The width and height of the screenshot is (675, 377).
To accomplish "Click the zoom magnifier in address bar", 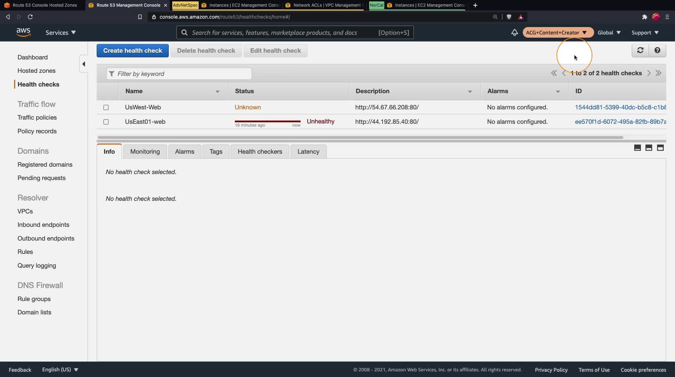I will 495,17.
